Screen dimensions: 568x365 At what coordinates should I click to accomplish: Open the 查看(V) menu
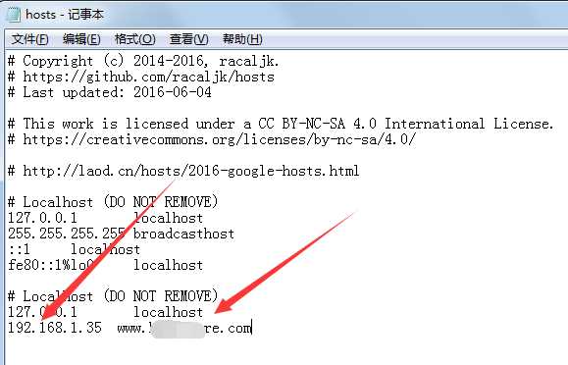[x=188, y=39]
